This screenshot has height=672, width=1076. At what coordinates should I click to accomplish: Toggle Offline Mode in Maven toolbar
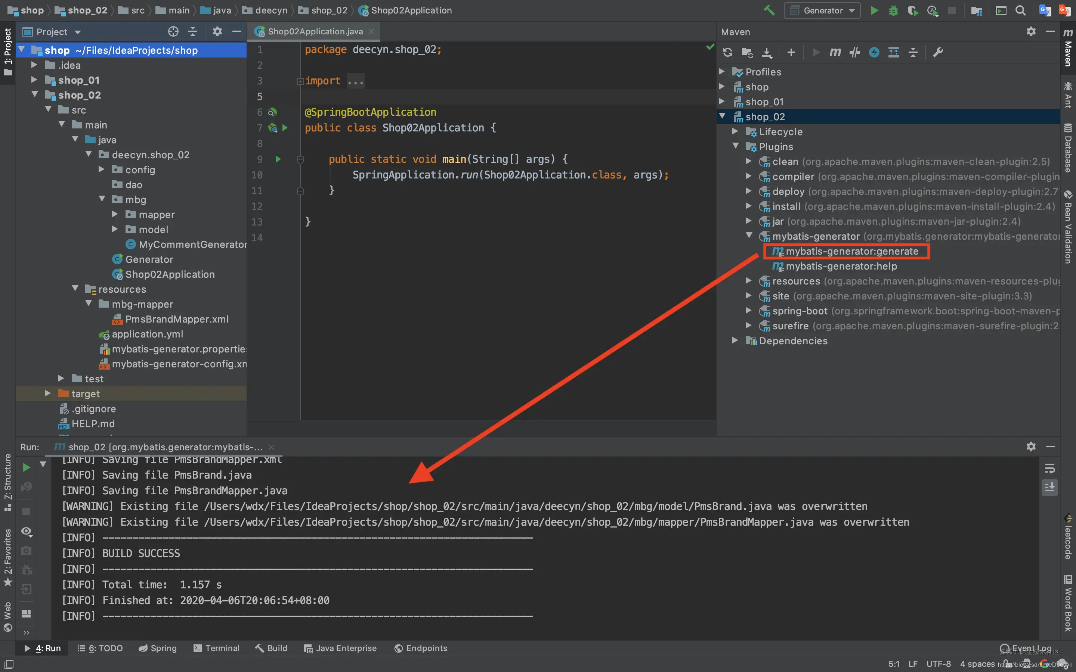[x=854, y=52]
